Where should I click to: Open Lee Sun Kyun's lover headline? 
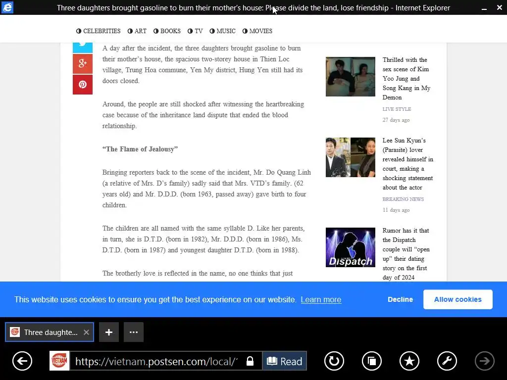408,164
